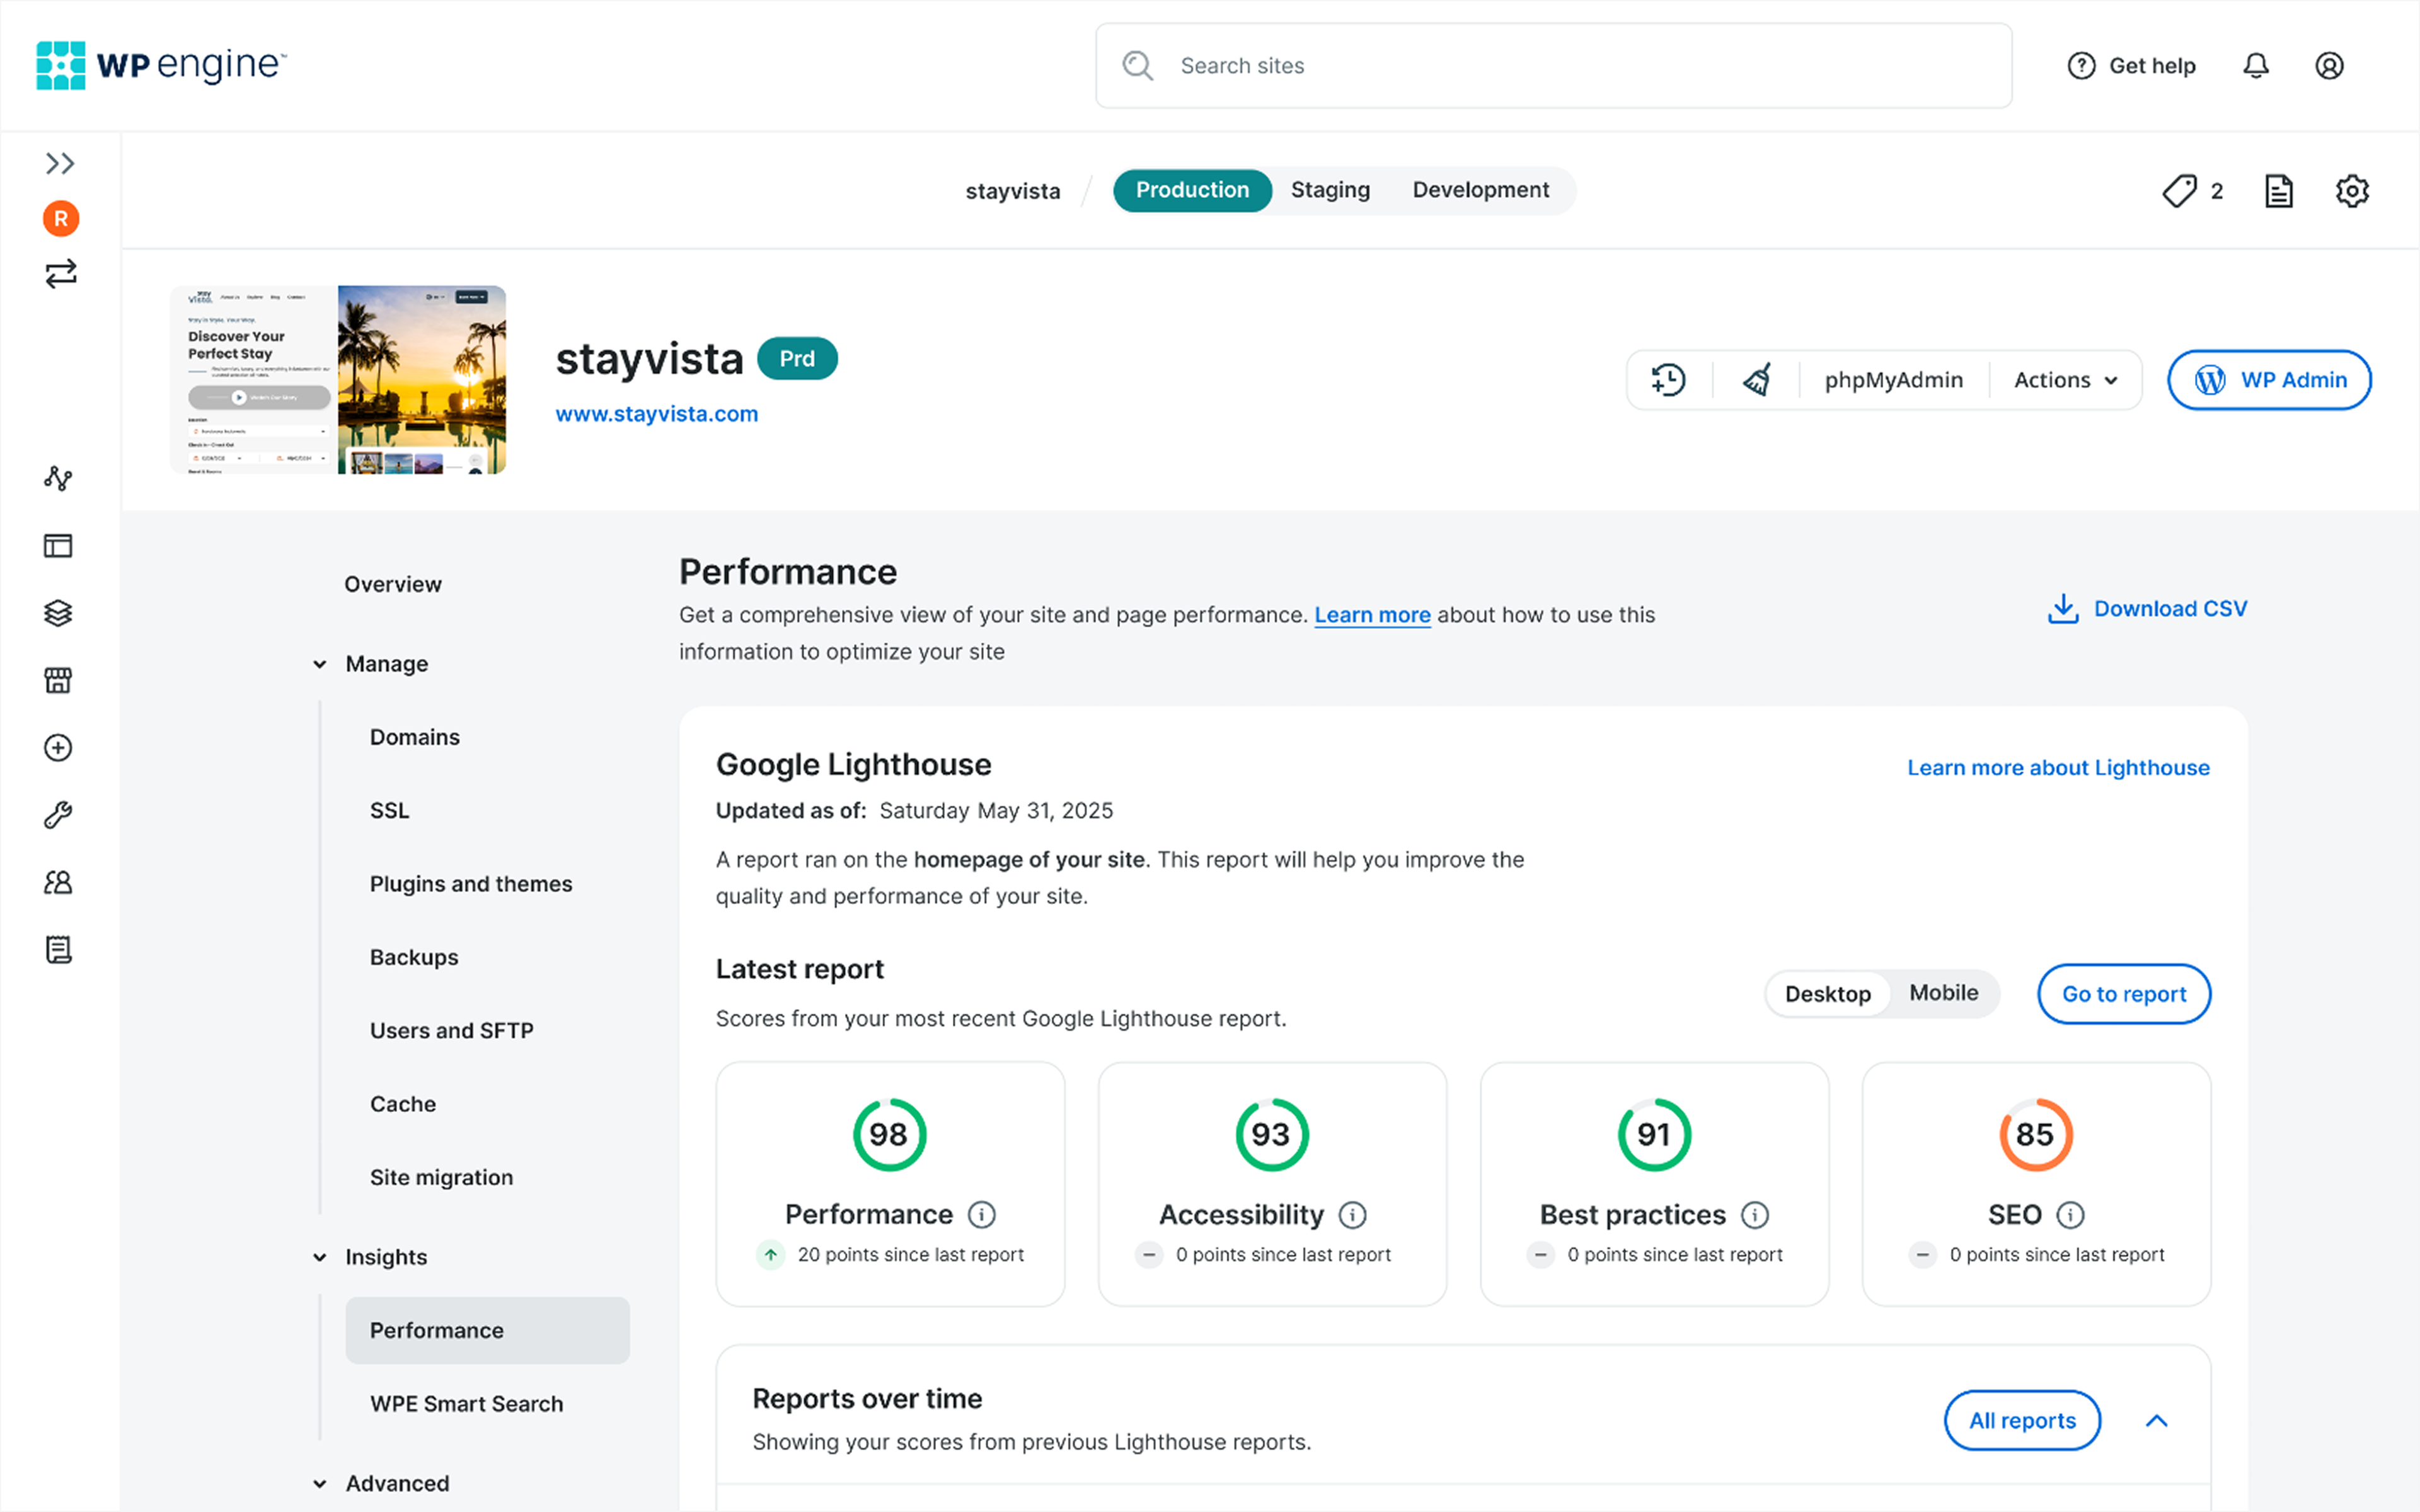Image resolution: width=2420 pixels, height=1512 pixels.
Task: Switch environment to Staging
Action: point(1330,190)
